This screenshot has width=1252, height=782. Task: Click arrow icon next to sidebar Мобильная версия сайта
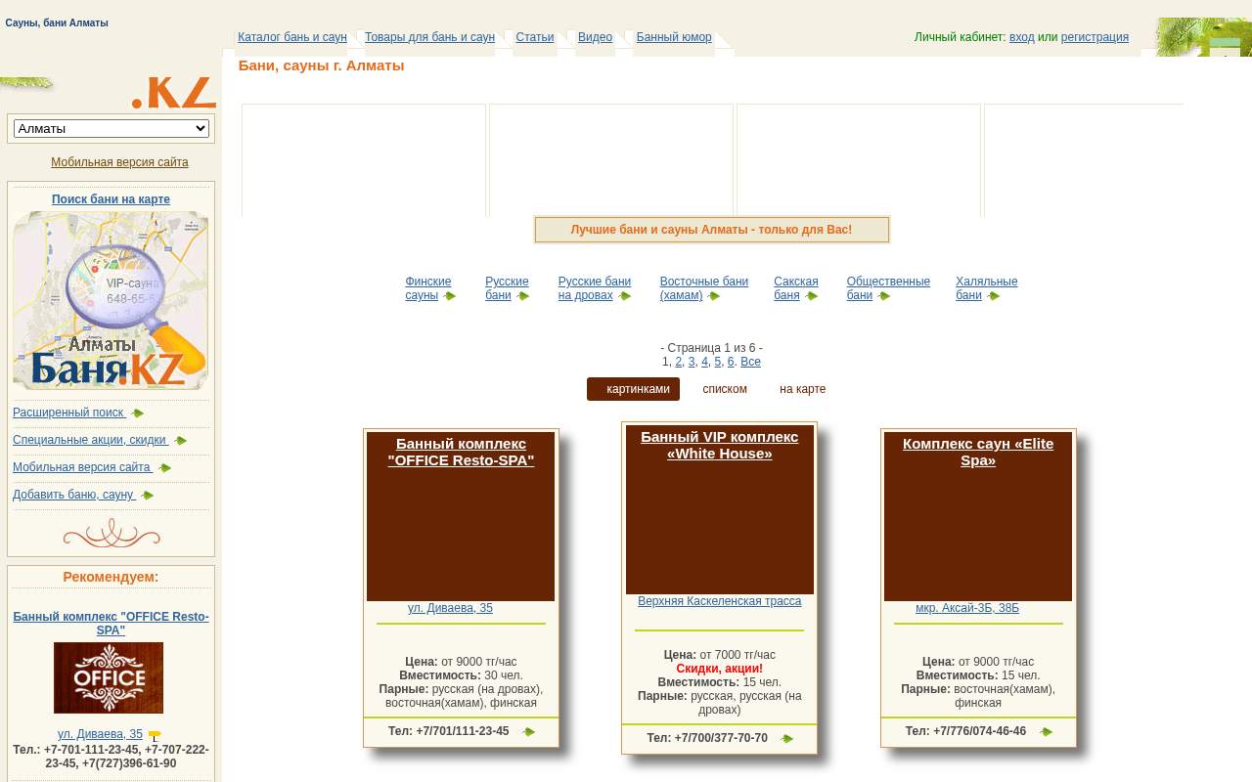(x=165, y=468)
